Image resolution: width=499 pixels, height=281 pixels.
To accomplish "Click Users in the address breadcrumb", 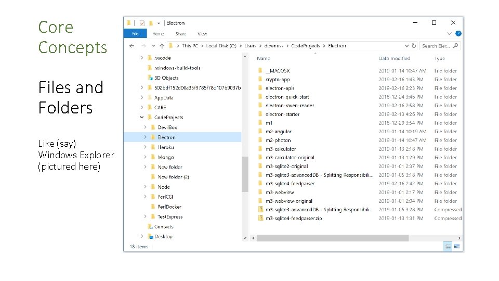I will (x=250, y=46).
